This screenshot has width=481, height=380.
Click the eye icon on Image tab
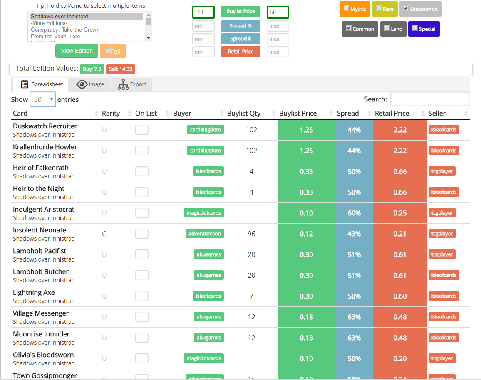[x=82, y=84]
